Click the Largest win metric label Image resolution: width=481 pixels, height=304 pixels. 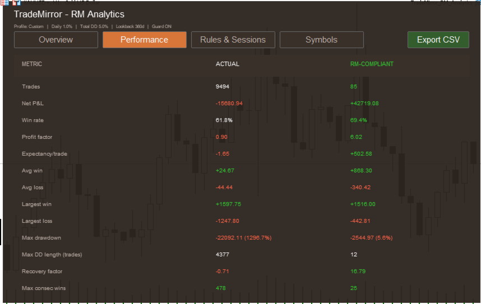[x=36, y=204]
